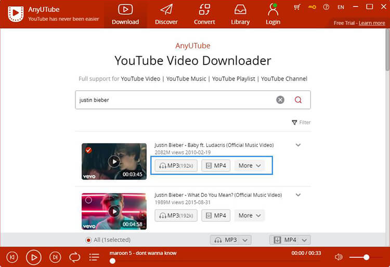Screen dimensions: 390x267
Task: Open the shopping cart icon
Action: coord(297,7)
